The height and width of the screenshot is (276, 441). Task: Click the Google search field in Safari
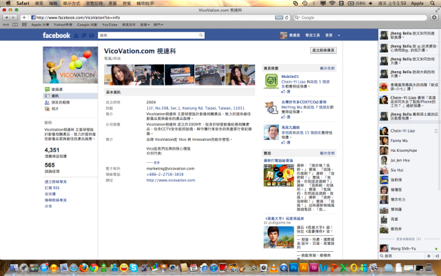tap(360, 17)
